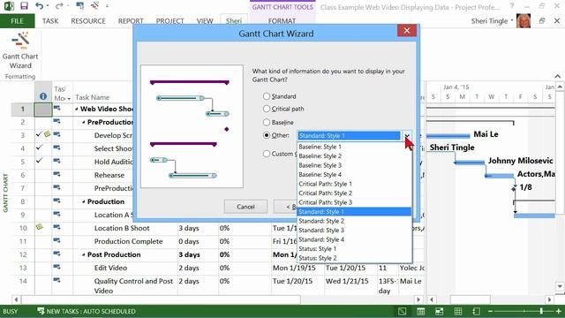Open the Other style dropdown arrow
This screenshot has width=565, height=318.
pos(407,135)
